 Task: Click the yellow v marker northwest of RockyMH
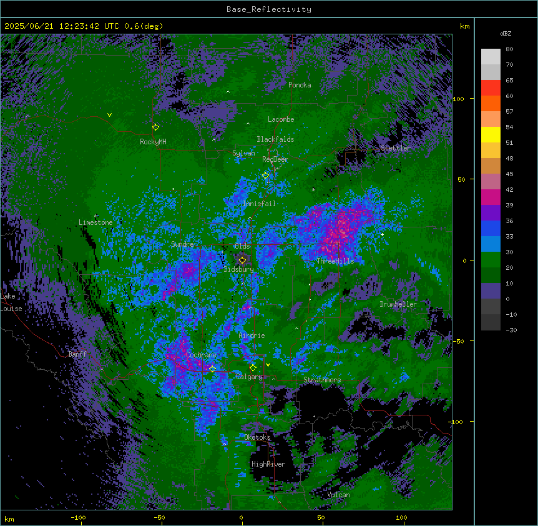point(109,115)
